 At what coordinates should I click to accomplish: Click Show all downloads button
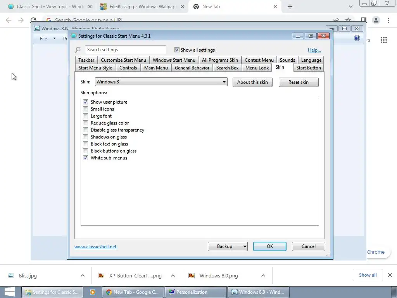point(368,275)
